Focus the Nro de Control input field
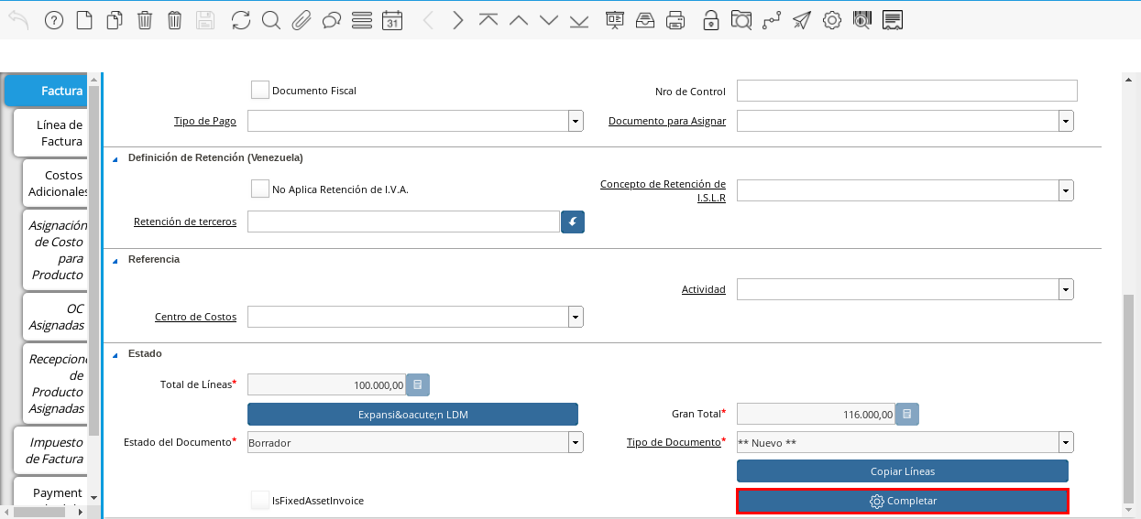The height and width of the screenshot is (519, 1141). pyautogui.click(x=906, y=91)
